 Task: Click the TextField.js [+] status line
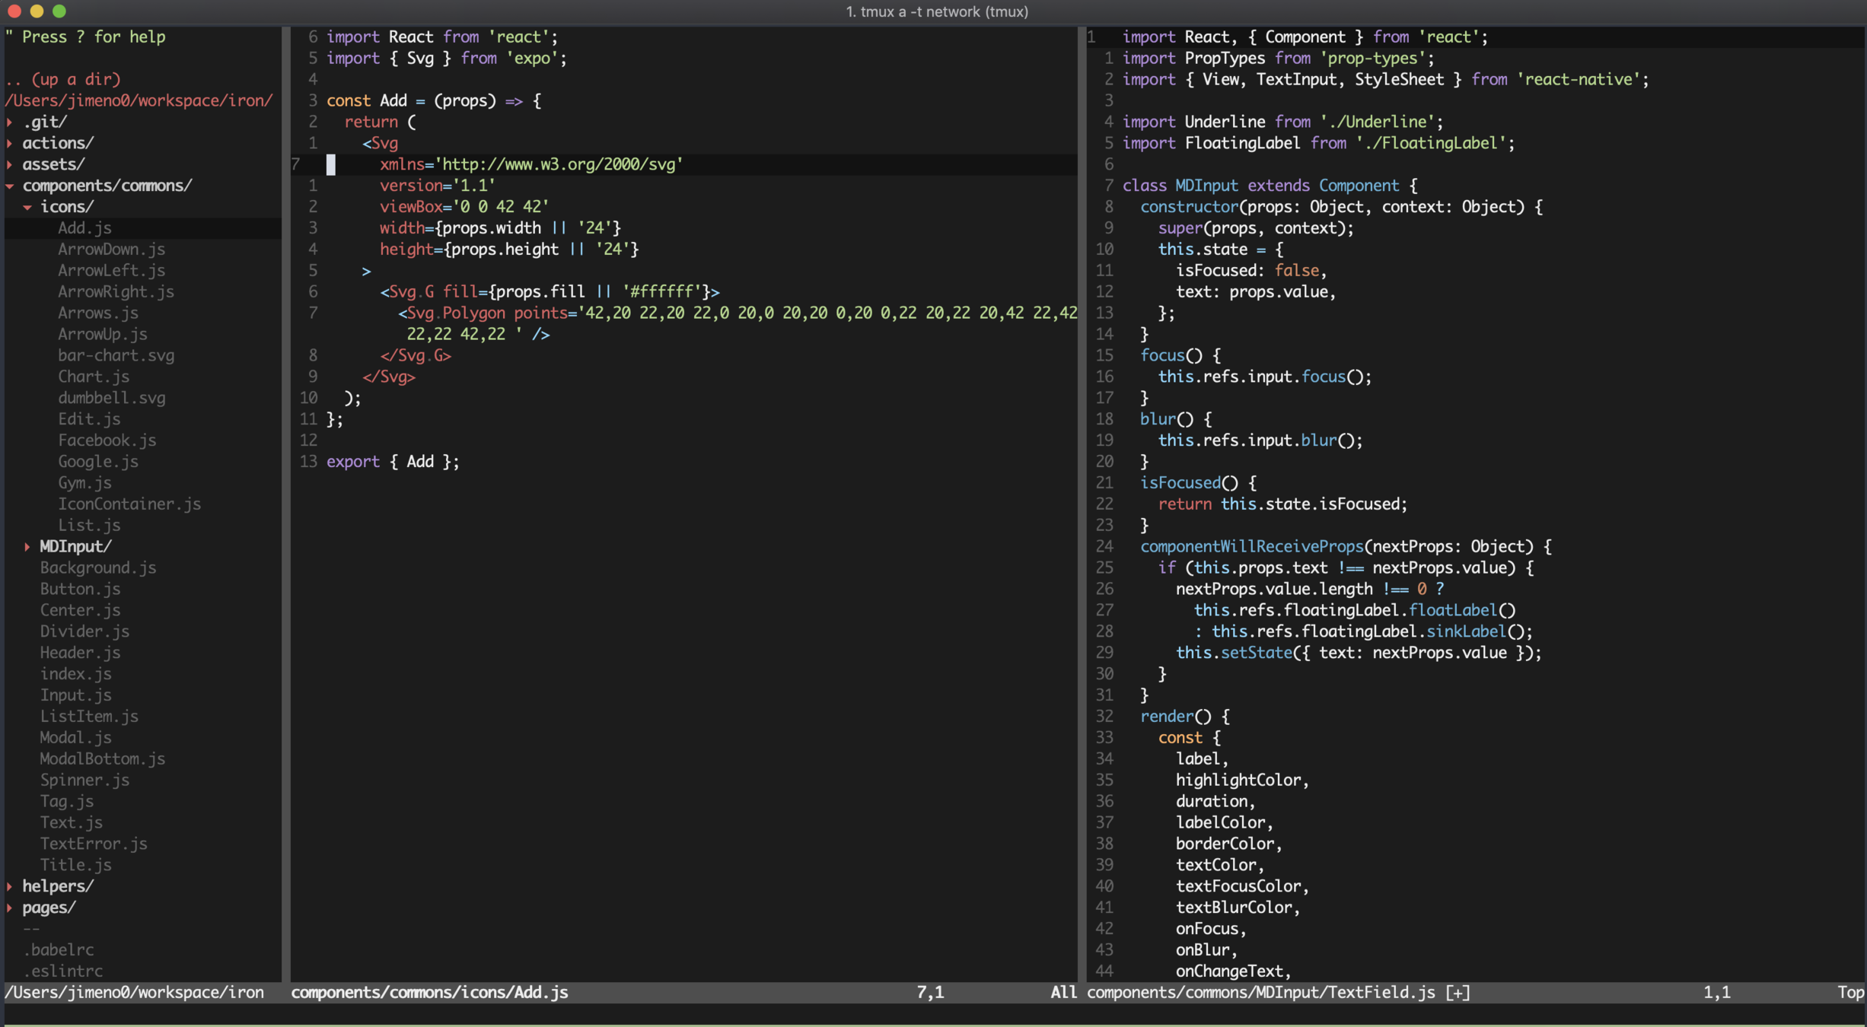click(1278, 992)
